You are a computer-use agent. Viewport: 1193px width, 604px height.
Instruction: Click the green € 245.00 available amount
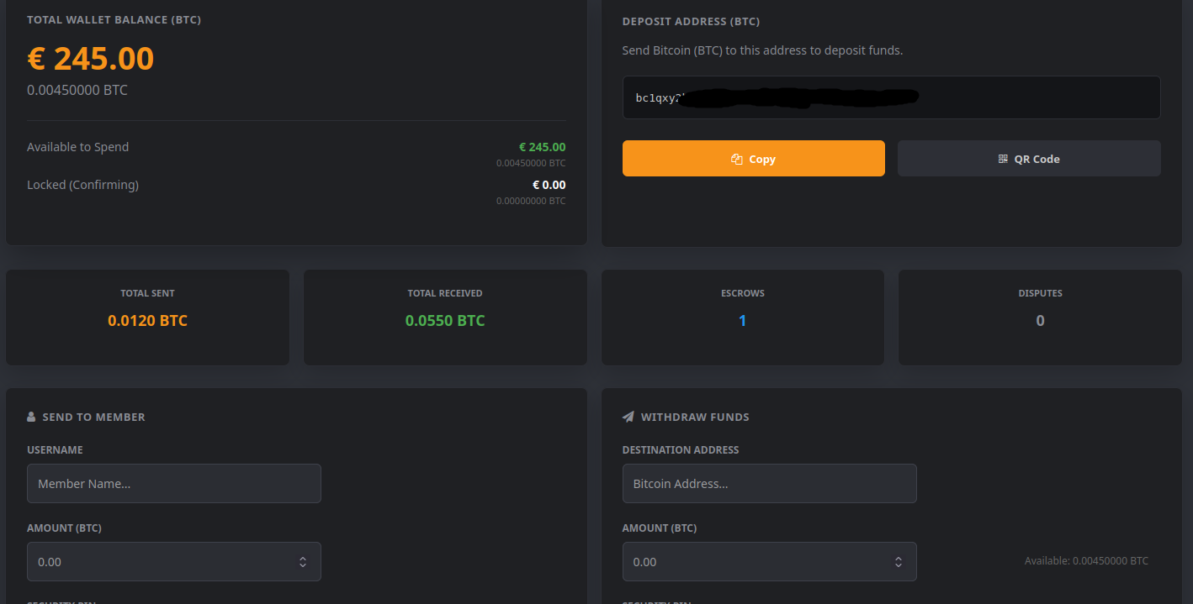coord(543,147)
